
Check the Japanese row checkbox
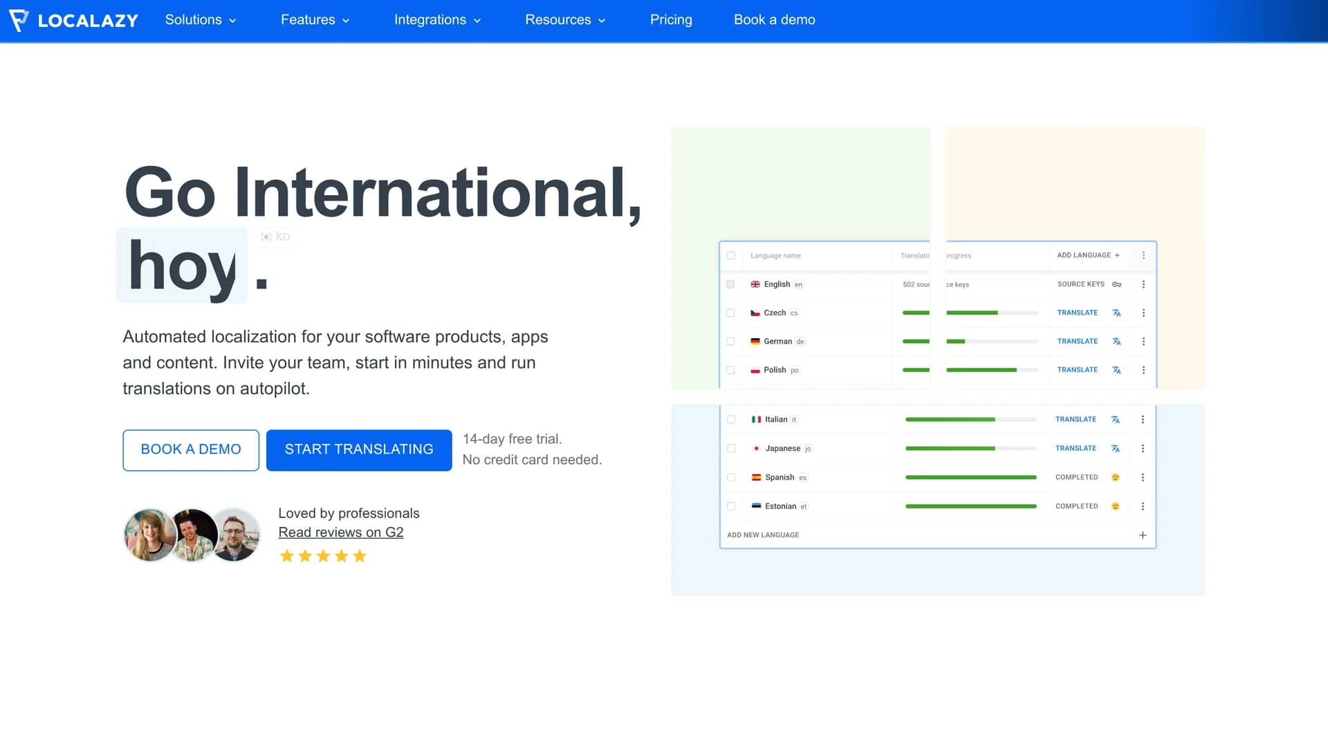tap(731, 448)
